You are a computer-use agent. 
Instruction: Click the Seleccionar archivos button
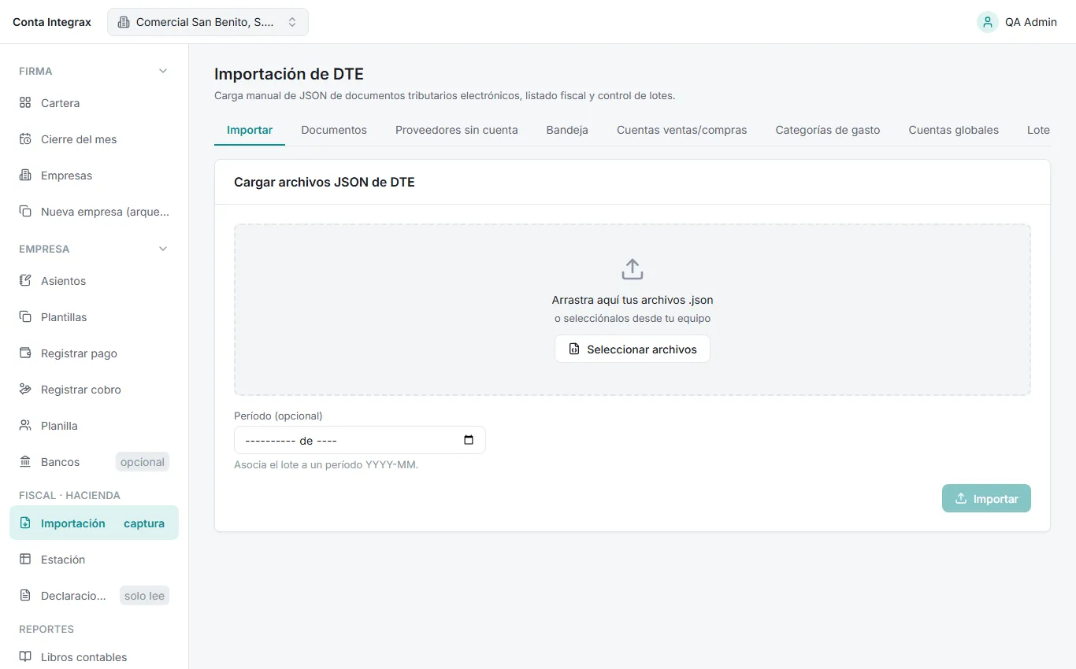tap(633, 349)
